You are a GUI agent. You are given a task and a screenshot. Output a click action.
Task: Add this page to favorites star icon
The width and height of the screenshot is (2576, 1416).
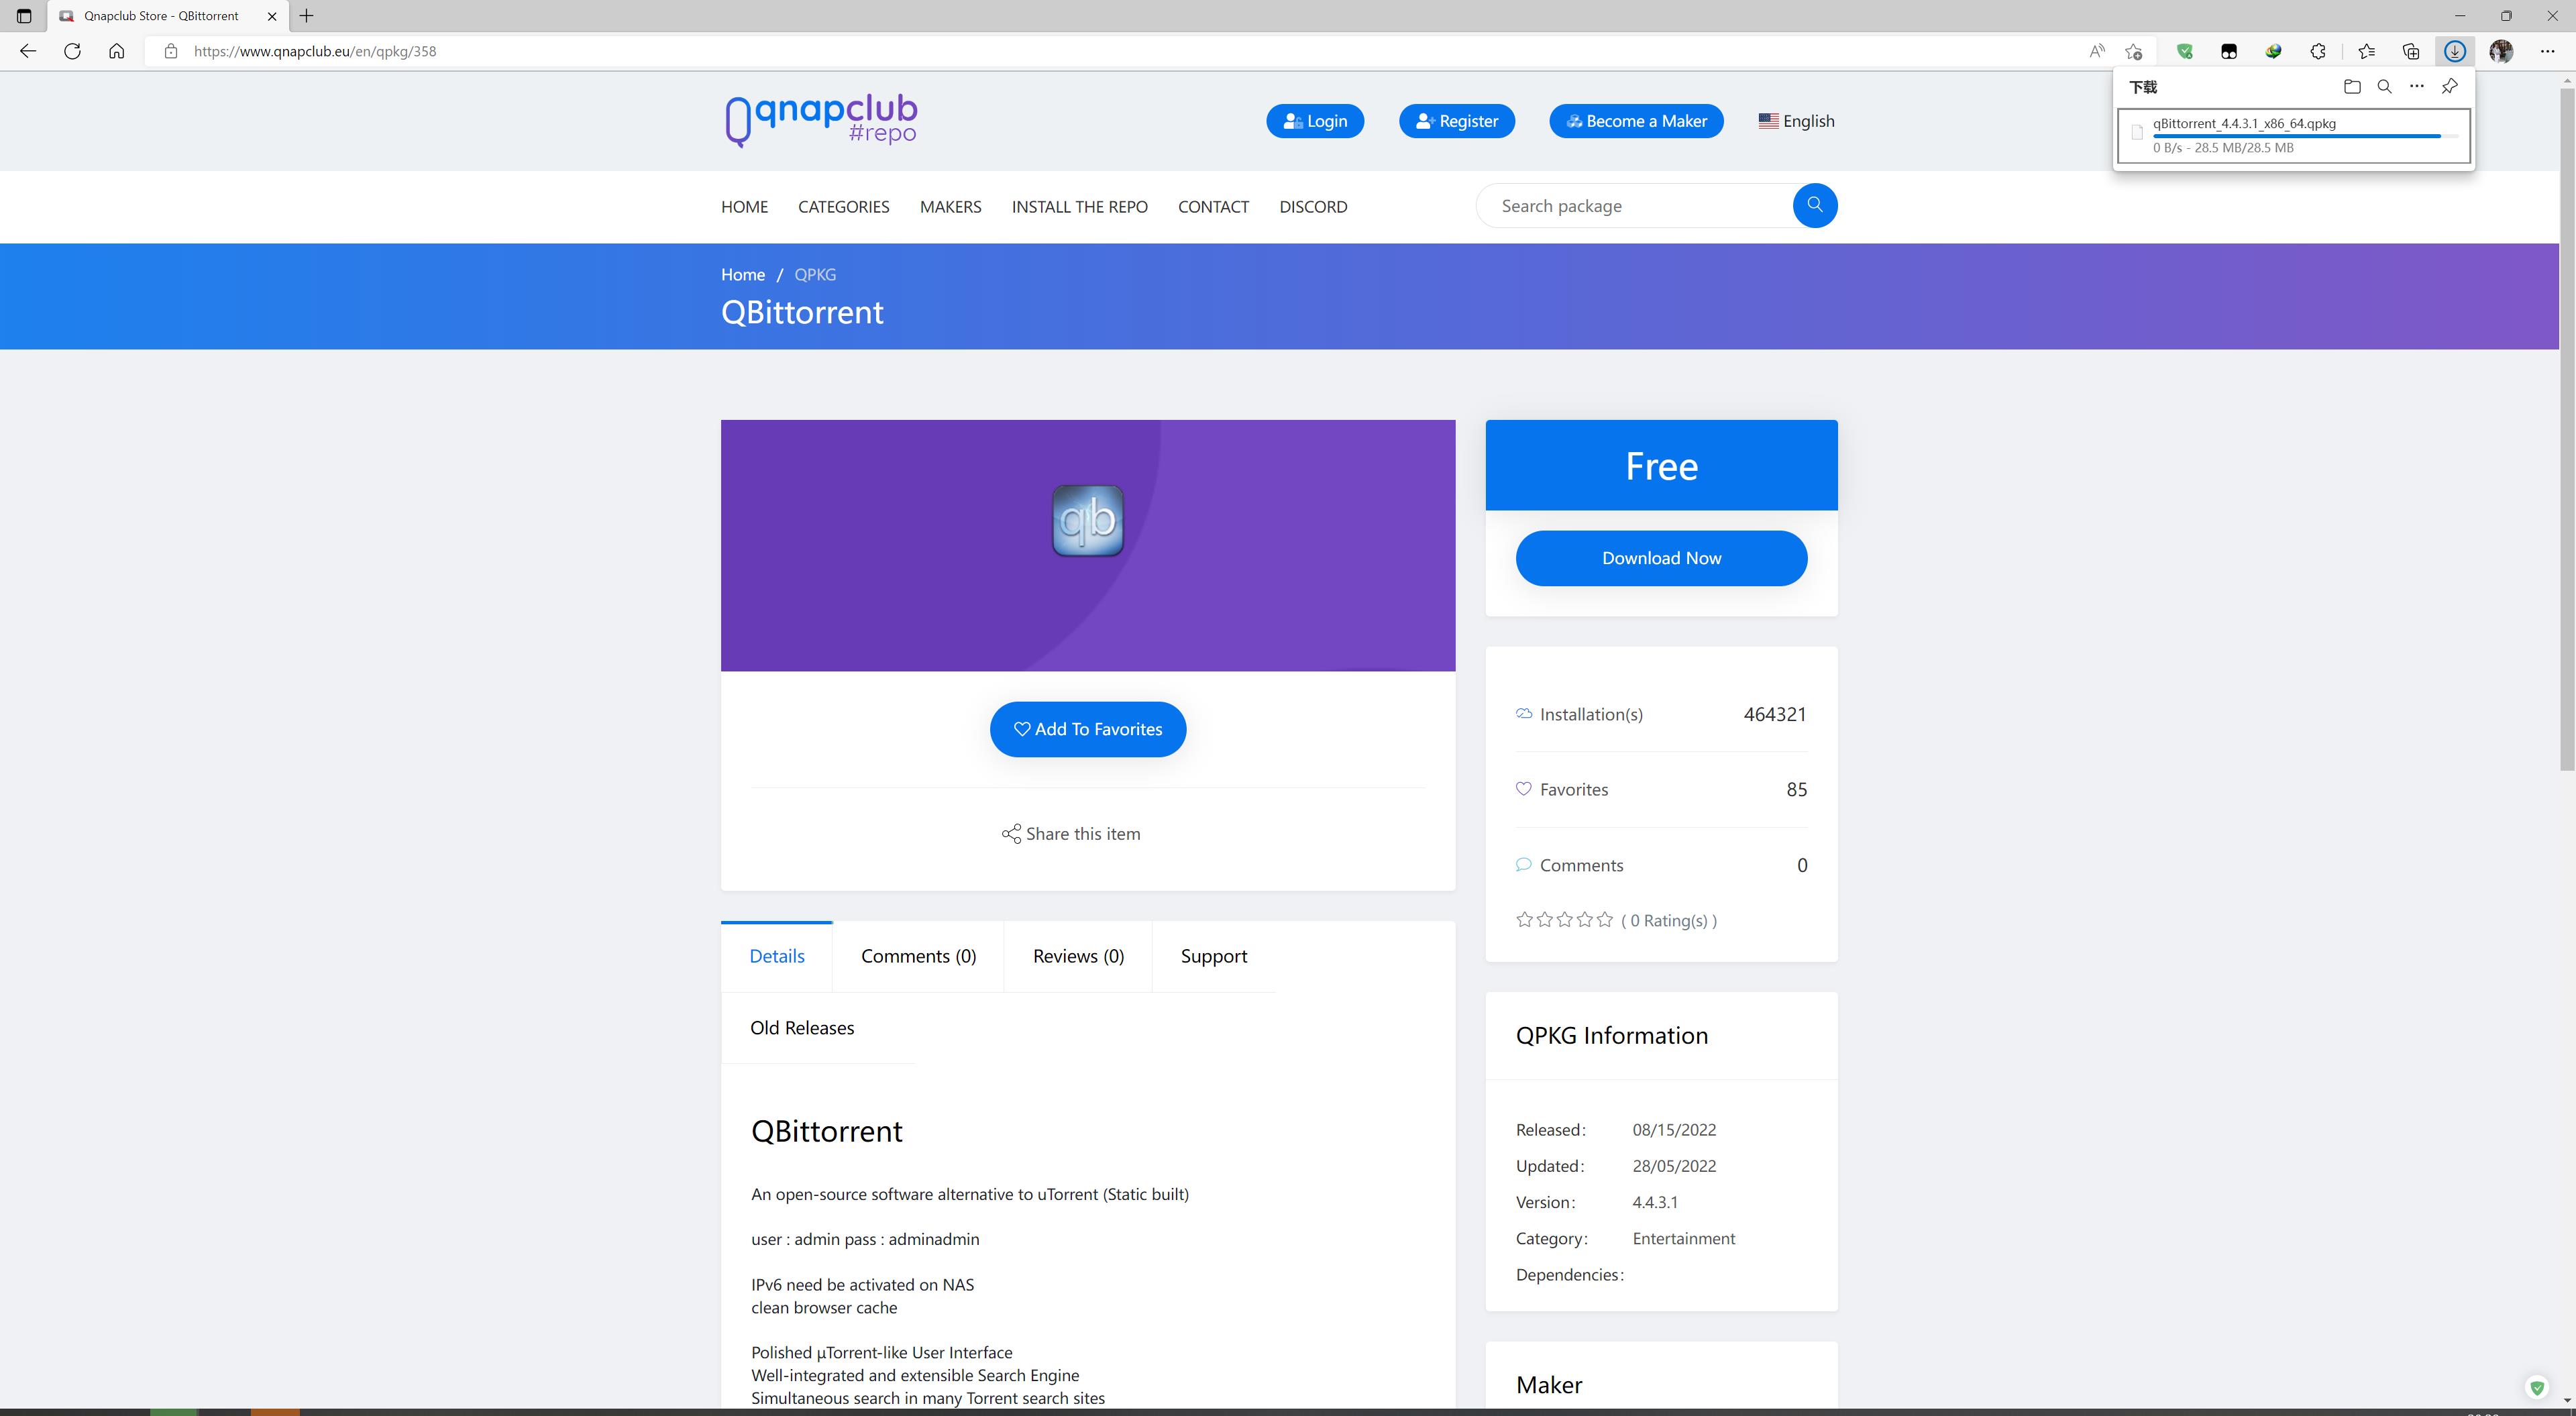2134,51
